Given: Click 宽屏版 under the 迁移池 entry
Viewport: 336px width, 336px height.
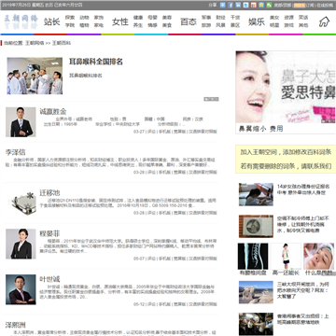Looking at the screenshot, I should [179, 213].
